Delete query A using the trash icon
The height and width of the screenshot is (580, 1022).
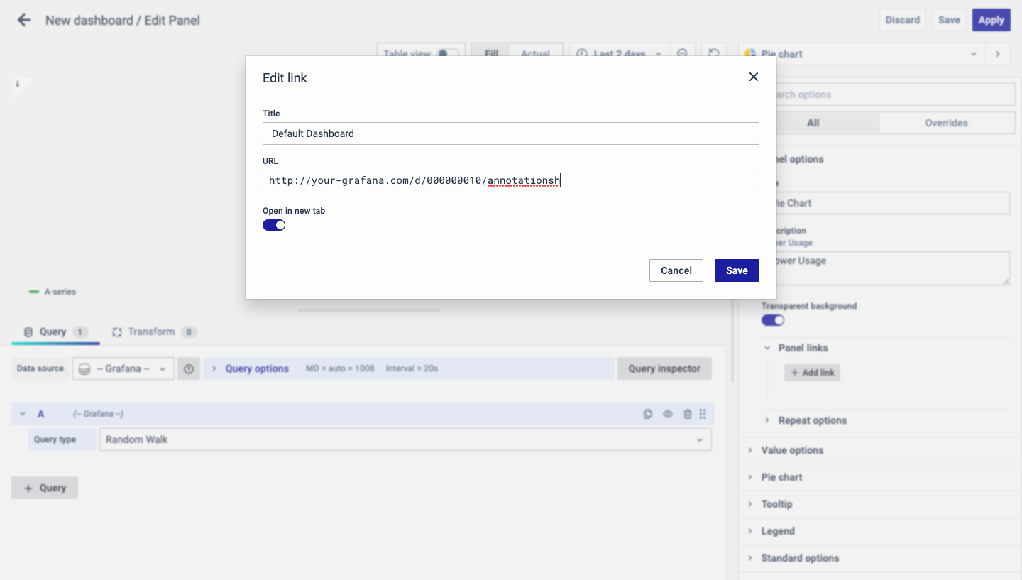click(x=687, y=414)
